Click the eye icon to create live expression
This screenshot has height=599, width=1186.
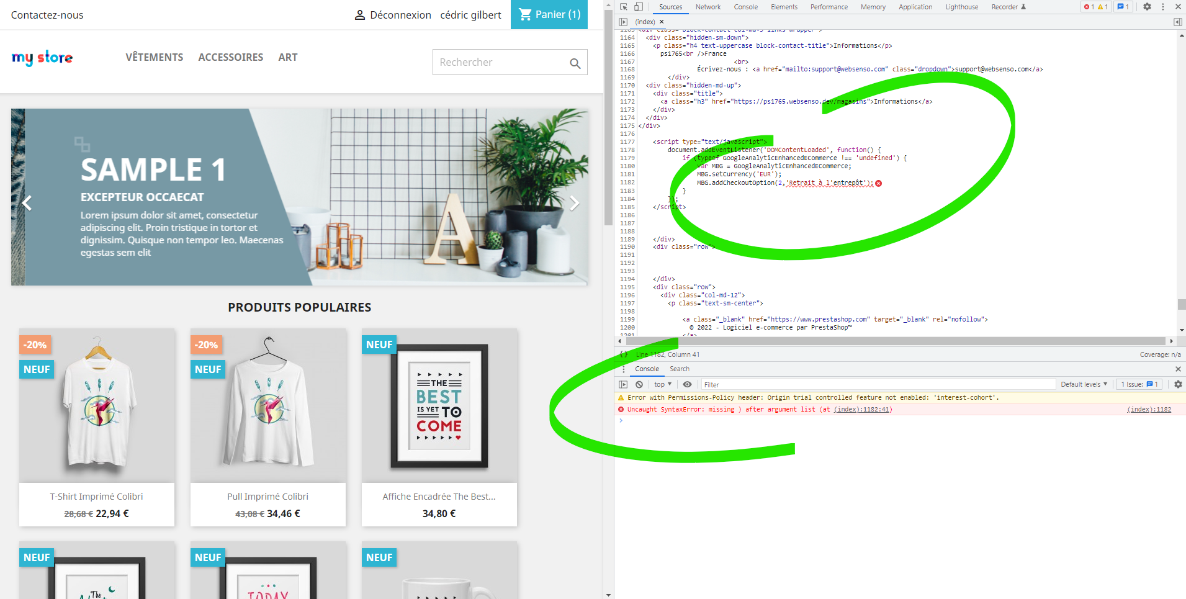coord(688,384)
